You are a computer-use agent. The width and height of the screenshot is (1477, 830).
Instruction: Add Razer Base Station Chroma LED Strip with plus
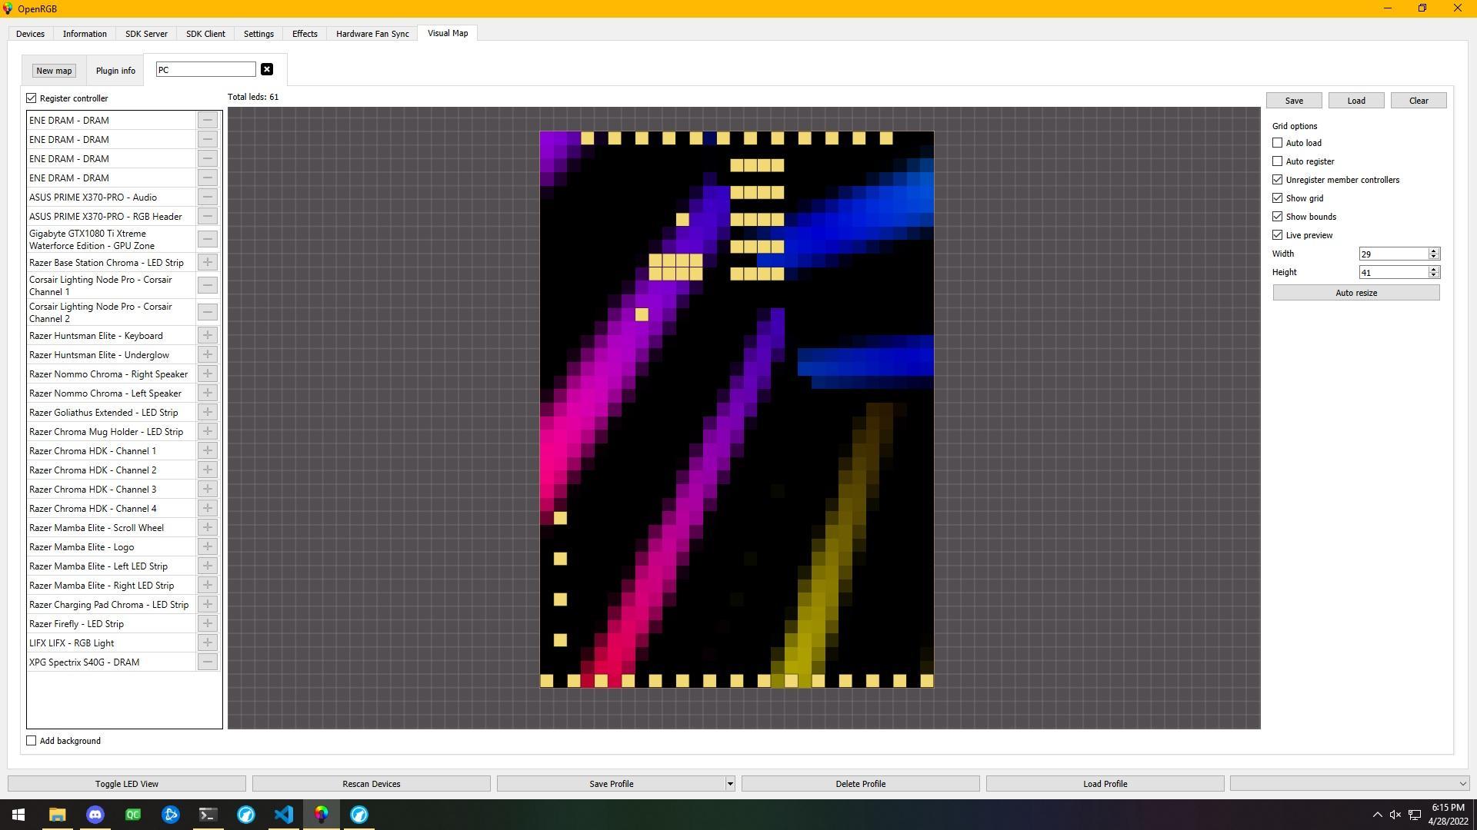coord(207,262)
